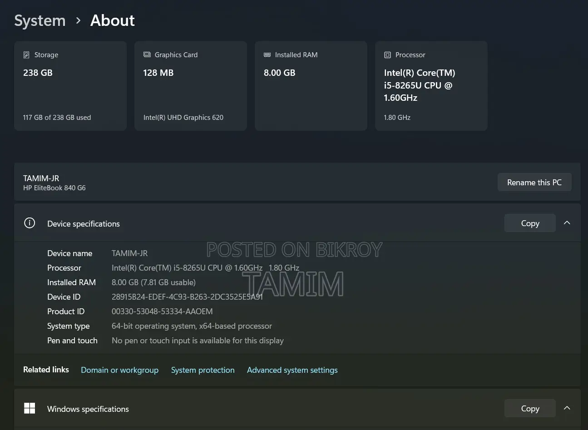This screenshot has height=430, width=588.
Task: Click the device name value TAMIM-JR in specifications
Action: [x=129, y=253]
